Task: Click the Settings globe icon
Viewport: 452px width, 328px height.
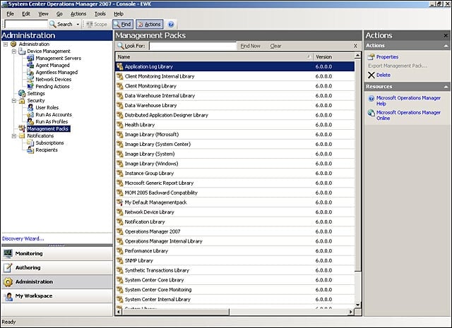Action: 22,93
